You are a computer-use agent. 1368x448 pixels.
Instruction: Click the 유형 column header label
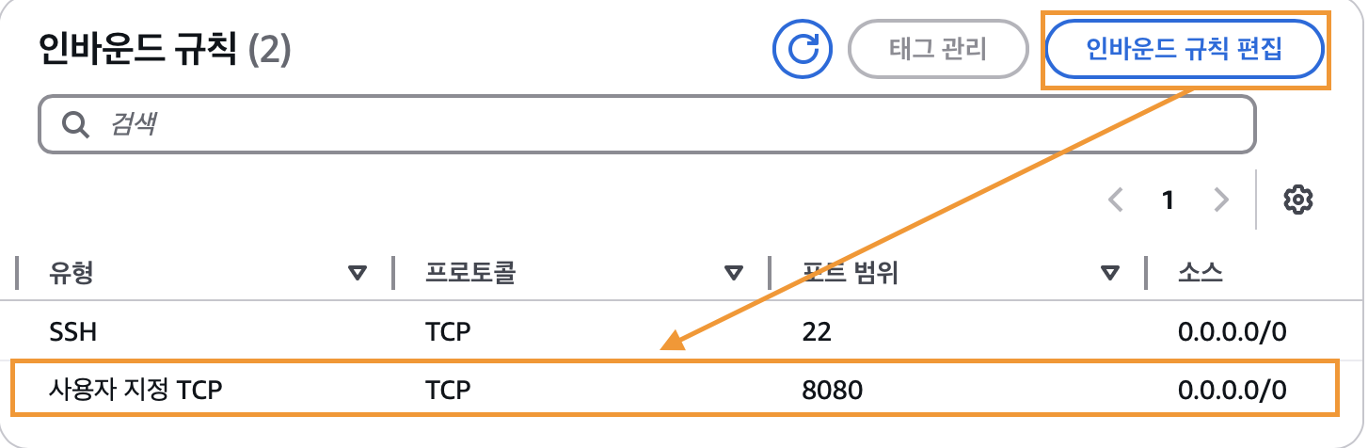pos(72,274)
